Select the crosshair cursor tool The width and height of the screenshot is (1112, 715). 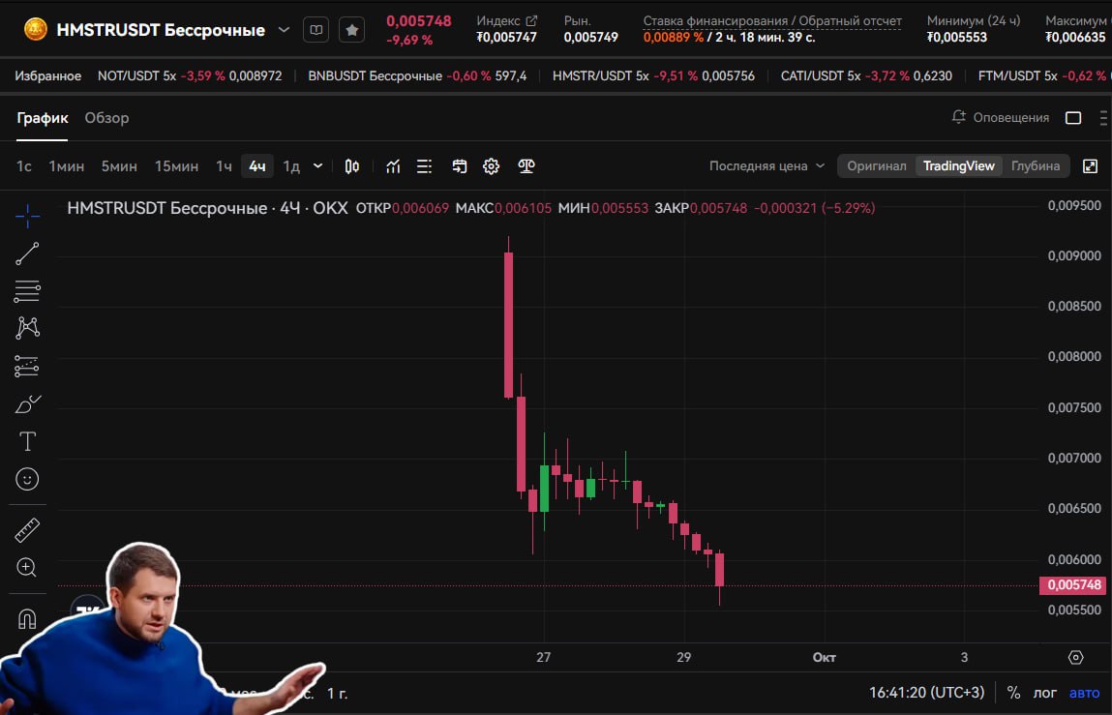(x=27, y=216)
